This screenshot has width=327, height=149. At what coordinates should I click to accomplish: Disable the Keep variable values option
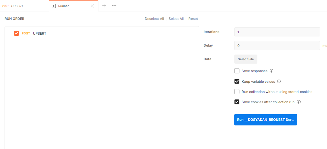tap(237, 81)
